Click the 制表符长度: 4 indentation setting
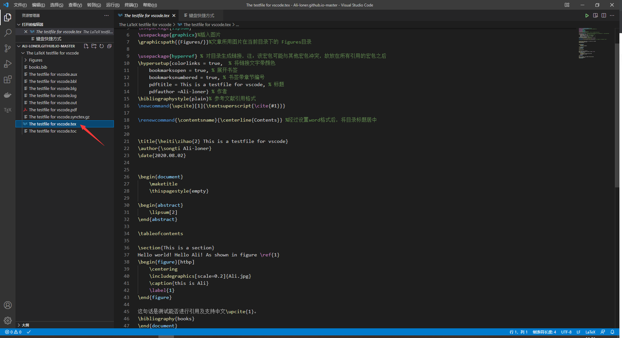The image size is (622, 338). tap(544, 332)
